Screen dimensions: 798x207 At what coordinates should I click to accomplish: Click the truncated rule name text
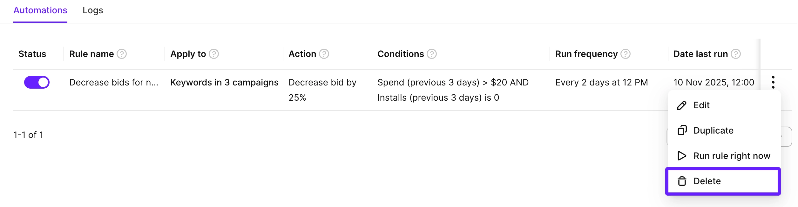click(114, 83)
